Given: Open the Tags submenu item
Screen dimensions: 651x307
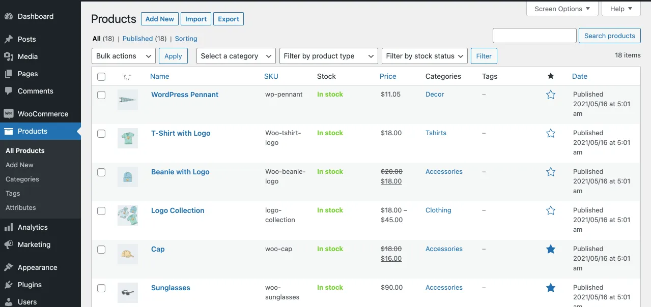Looking at the screenshot, I should point(13,193).
